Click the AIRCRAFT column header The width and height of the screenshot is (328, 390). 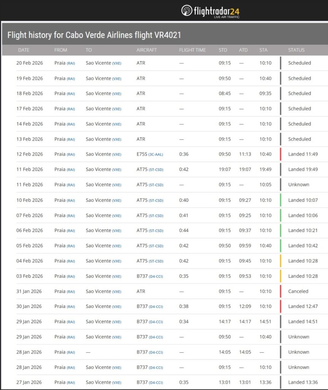pos(146,50)
